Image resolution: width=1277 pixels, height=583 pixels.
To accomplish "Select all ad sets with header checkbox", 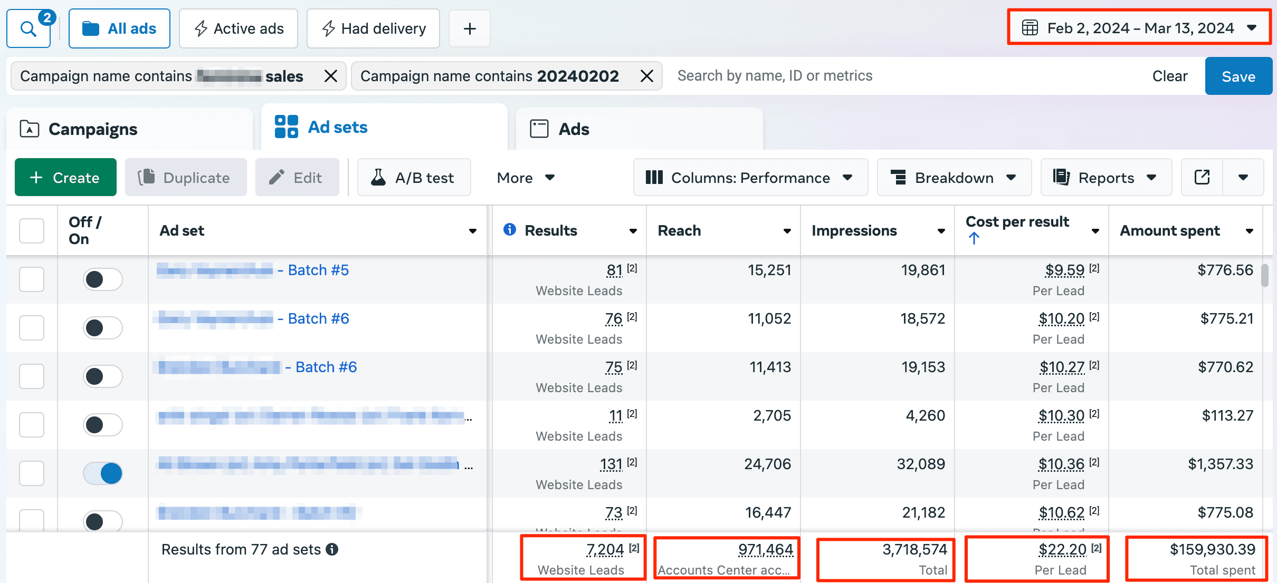I will coord(32,231).
